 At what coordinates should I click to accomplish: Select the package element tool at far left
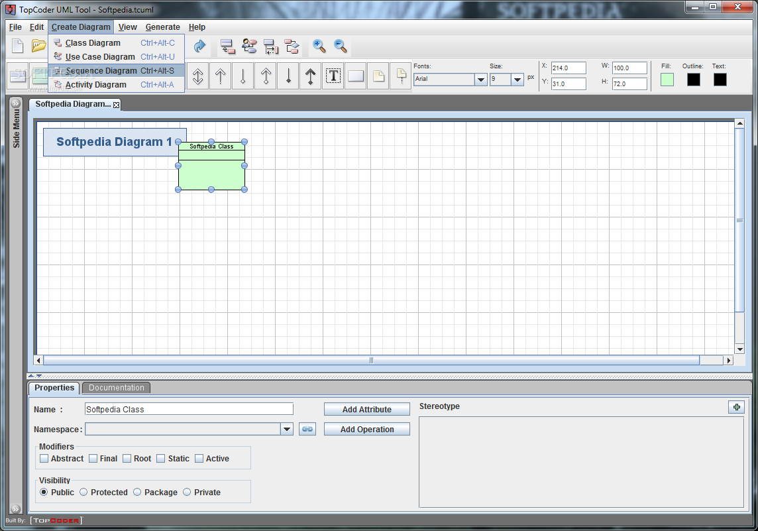[x=18, y=76]
